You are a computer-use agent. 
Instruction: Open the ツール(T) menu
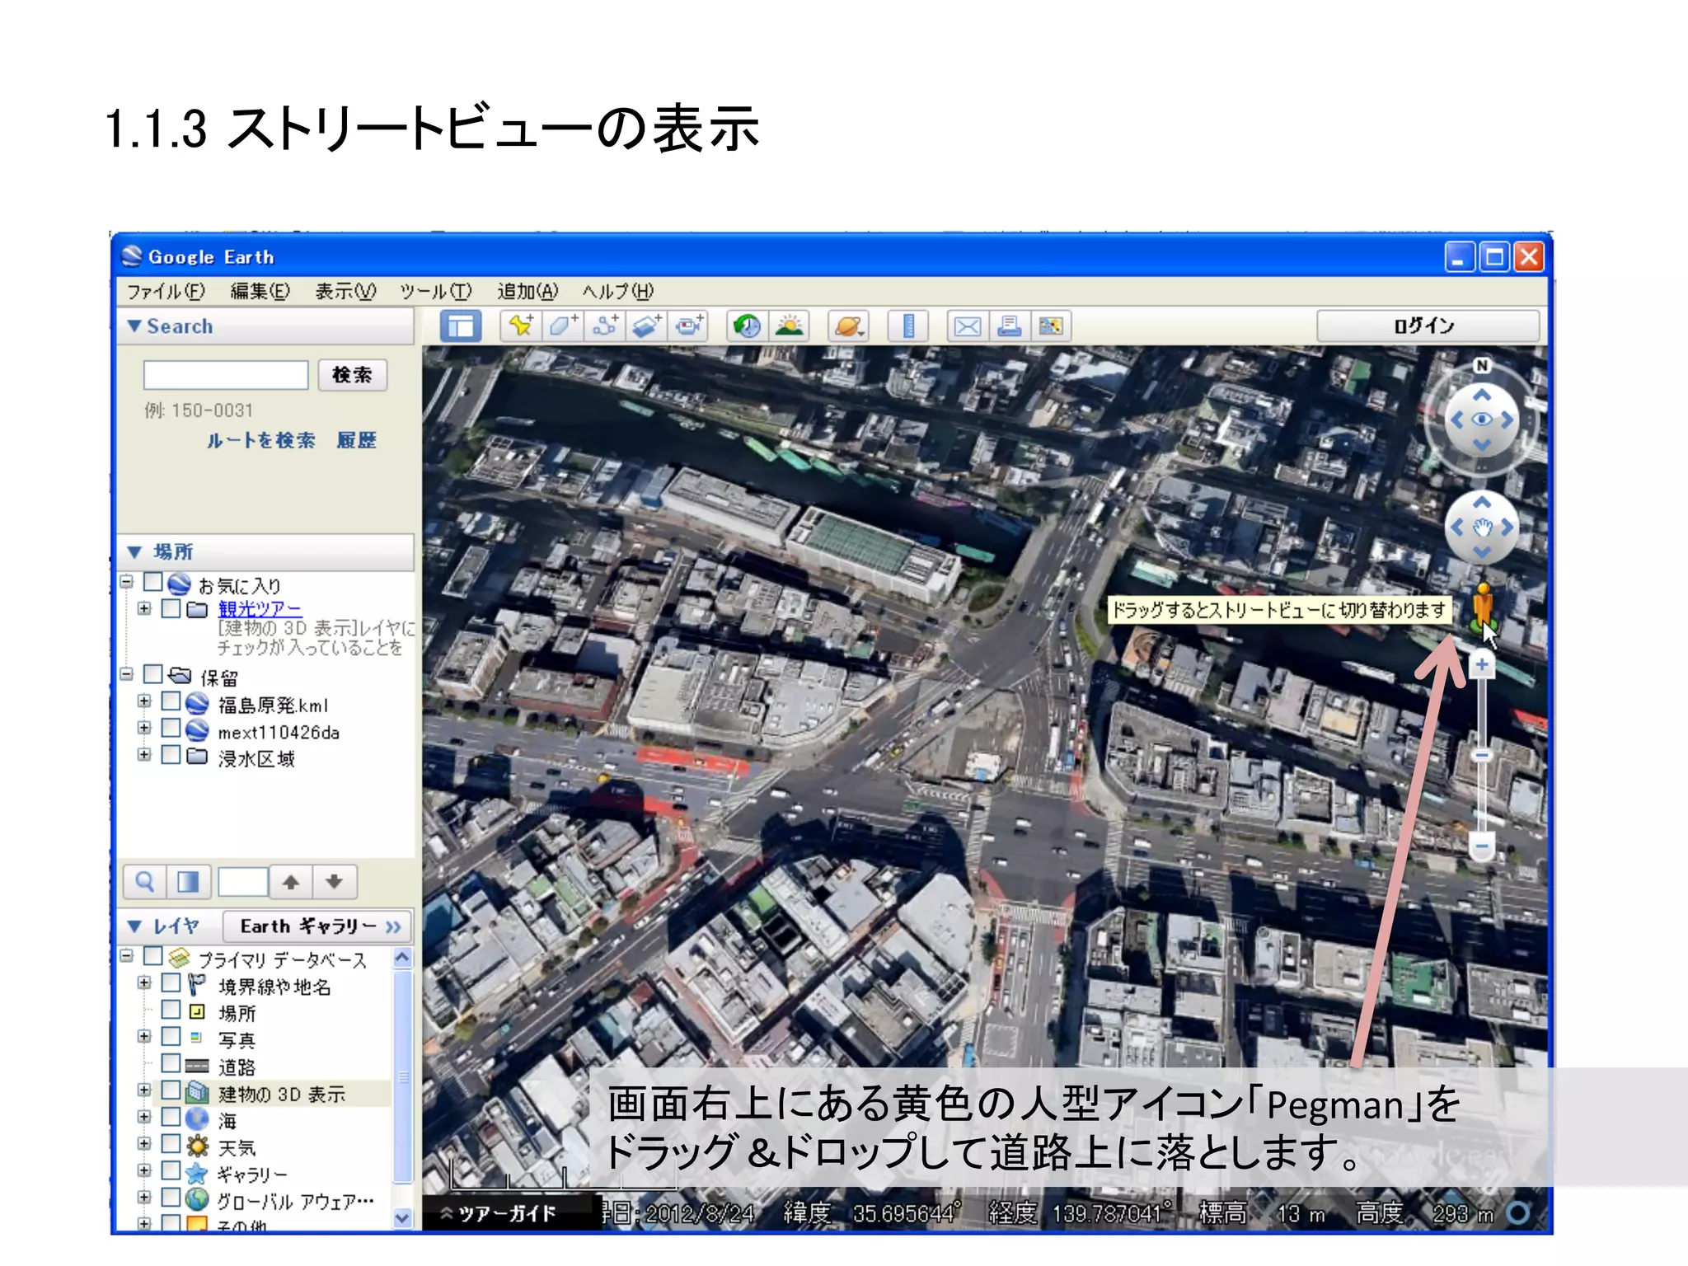436,292
